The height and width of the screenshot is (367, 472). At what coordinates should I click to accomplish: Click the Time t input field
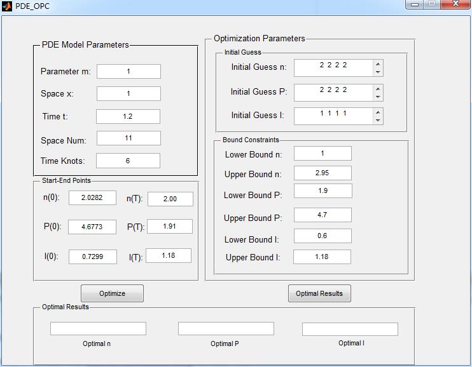pyautogui.click(x=128, y=117)
